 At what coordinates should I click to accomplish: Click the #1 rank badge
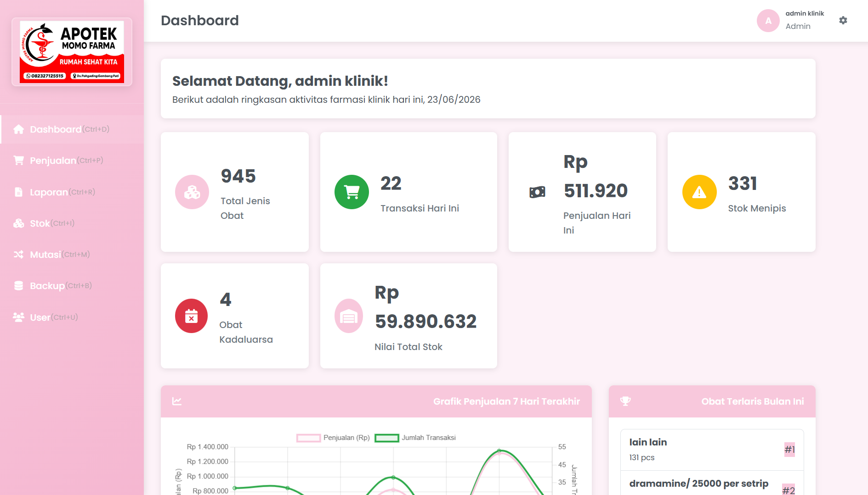pos(789,450)
